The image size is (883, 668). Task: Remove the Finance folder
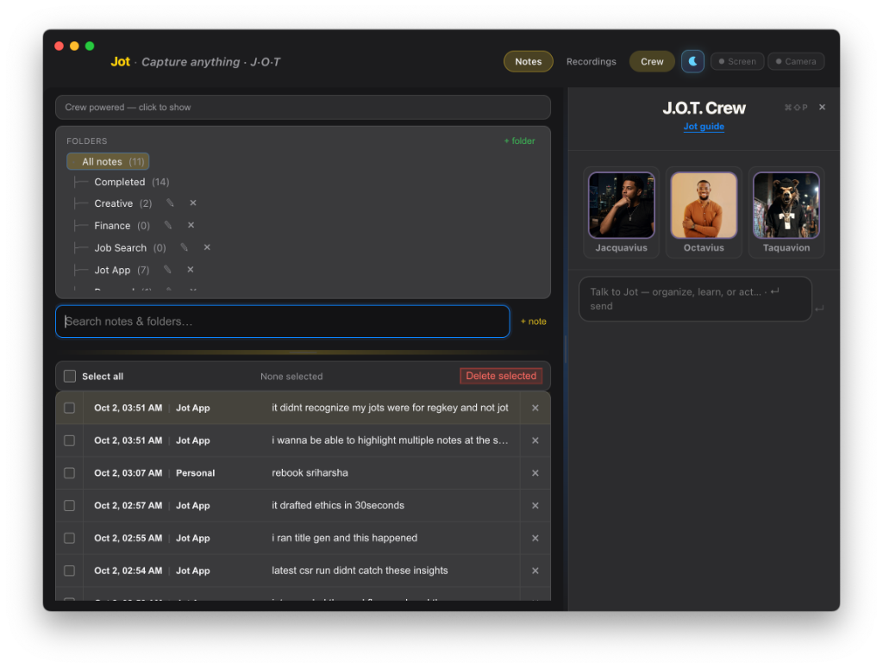coord(191,225)
